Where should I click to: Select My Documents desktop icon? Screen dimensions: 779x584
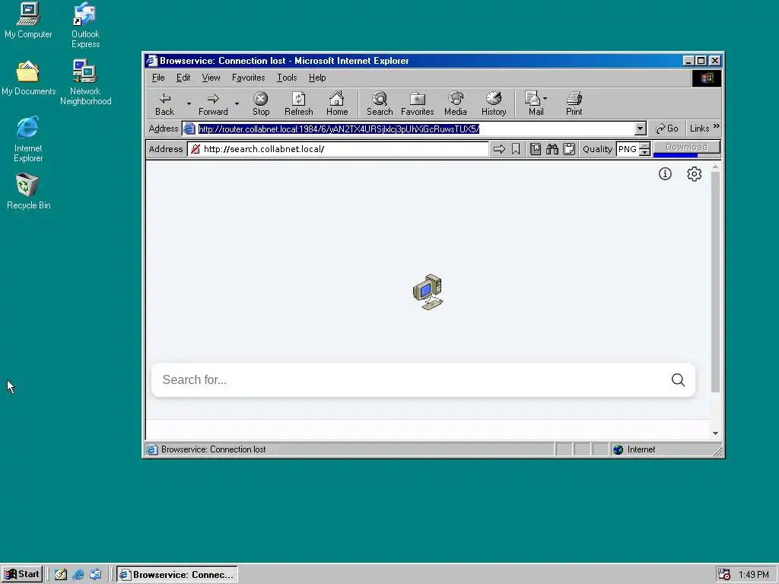pos(28,78)
